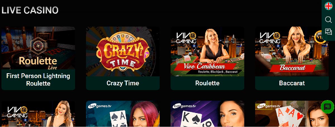
Task: Open First Person Lightning Roulette game
Action: 38,80
